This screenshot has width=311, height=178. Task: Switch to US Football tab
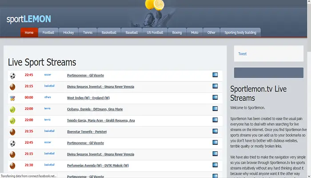(x=155, y=32)
